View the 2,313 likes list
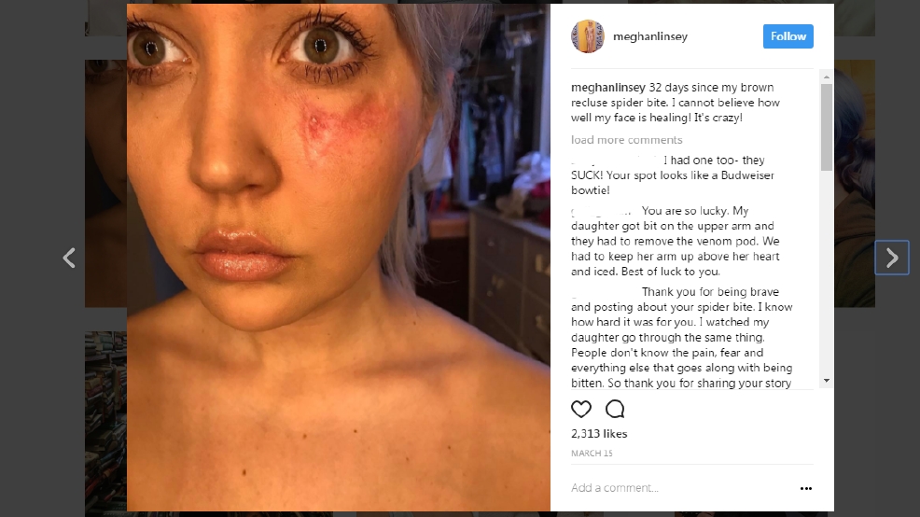This screenshot has height=517, width=920. [x=599, y=434]
